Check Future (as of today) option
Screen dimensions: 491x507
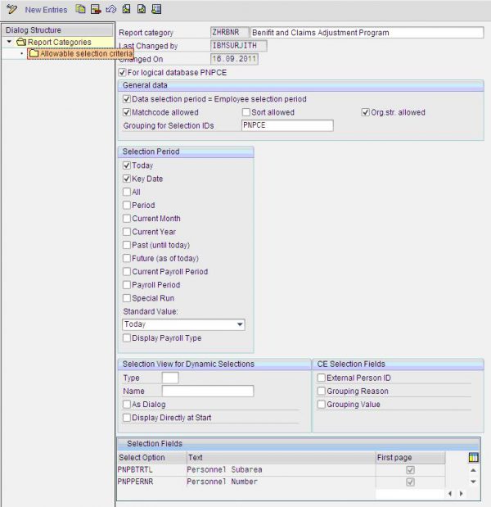point(127,258)
